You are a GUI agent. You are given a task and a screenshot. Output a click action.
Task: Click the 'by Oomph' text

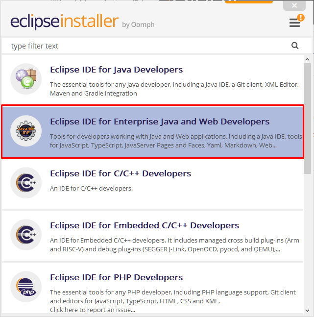[x=138, y=24]
